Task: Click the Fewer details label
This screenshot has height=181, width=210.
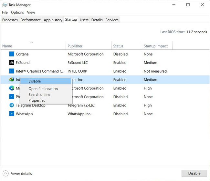Action: click(21, 174)
